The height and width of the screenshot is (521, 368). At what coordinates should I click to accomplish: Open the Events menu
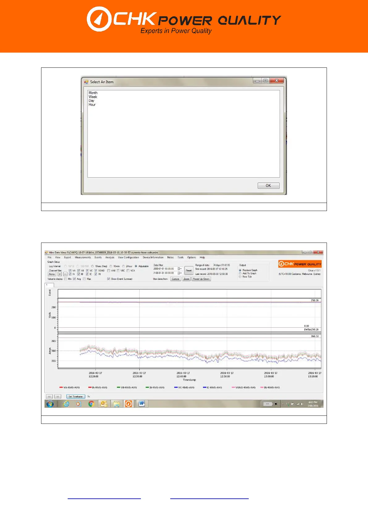pos(98,257)
